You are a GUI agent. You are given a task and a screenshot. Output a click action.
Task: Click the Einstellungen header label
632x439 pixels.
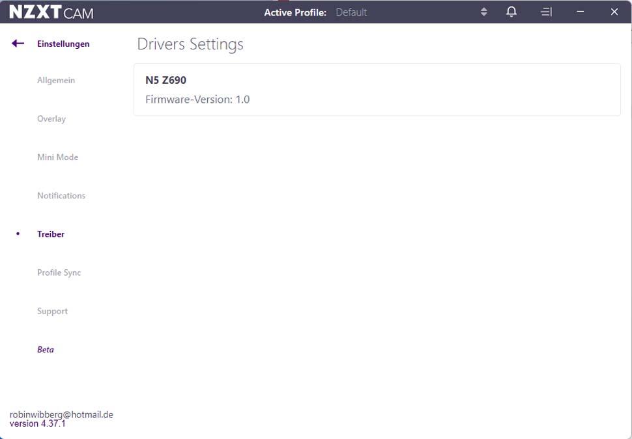click(63, 44)
